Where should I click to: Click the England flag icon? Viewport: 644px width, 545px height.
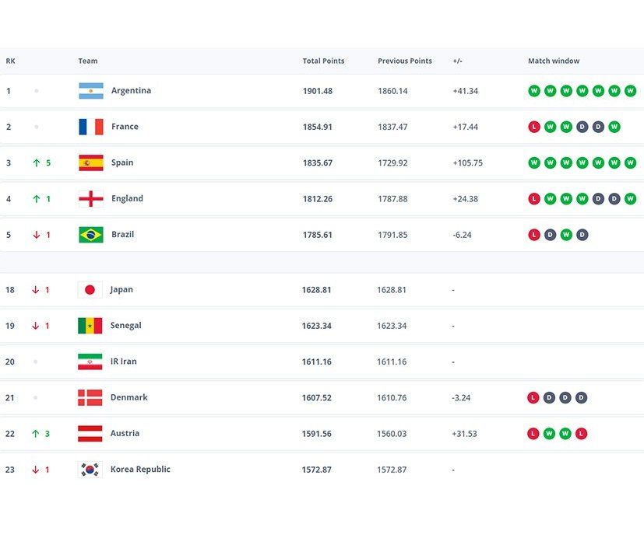(x=90, y=199)
